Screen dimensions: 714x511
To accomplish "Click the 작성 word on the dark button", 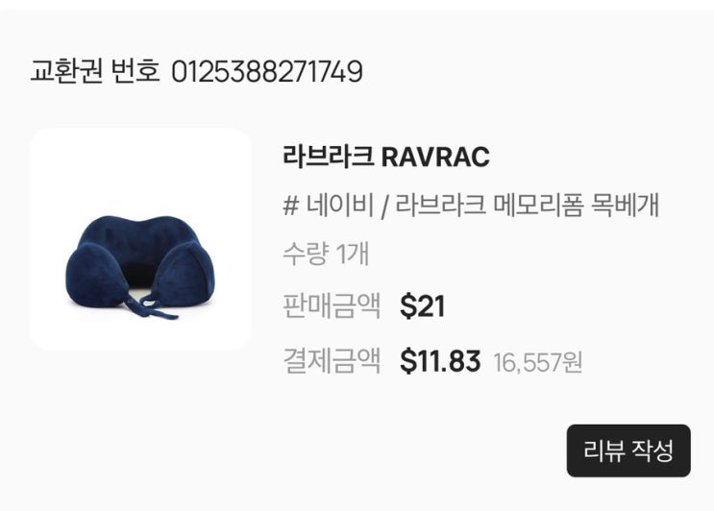I will point(652,450).
